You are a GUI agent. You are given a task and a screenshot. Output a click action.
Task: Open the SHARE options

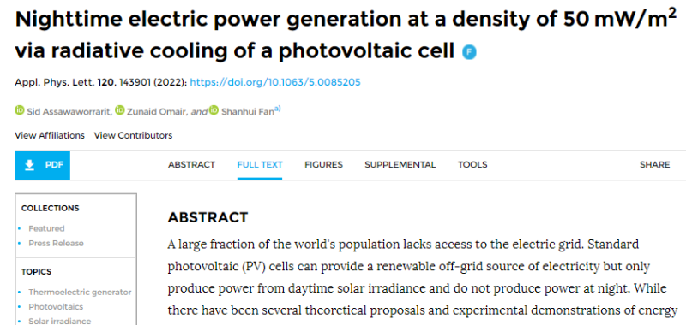tap(654, 165)
